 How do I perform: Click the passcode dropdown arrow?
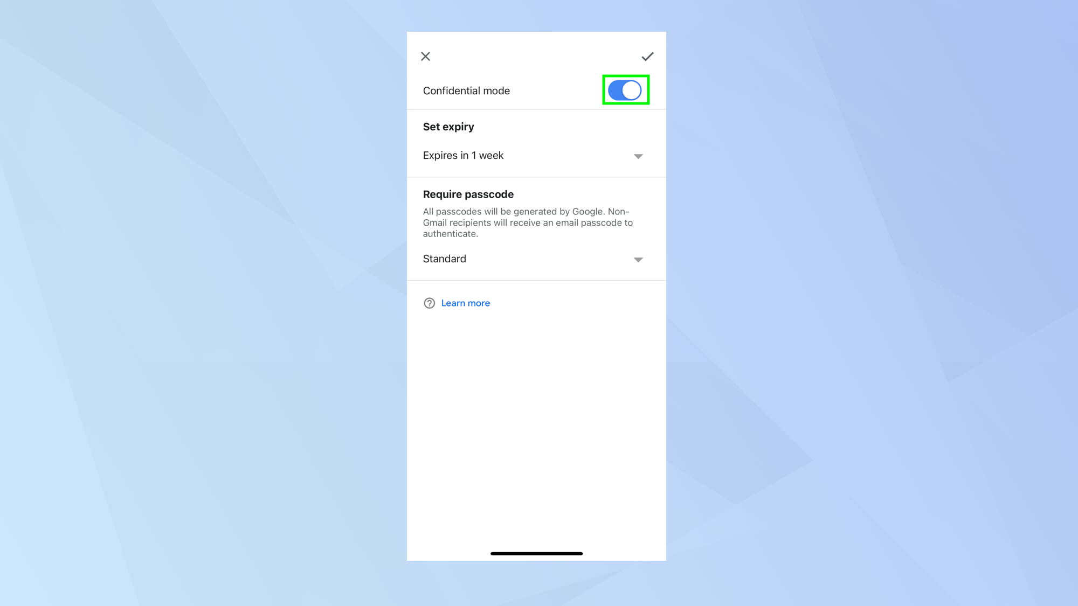[x=638, y=259]
